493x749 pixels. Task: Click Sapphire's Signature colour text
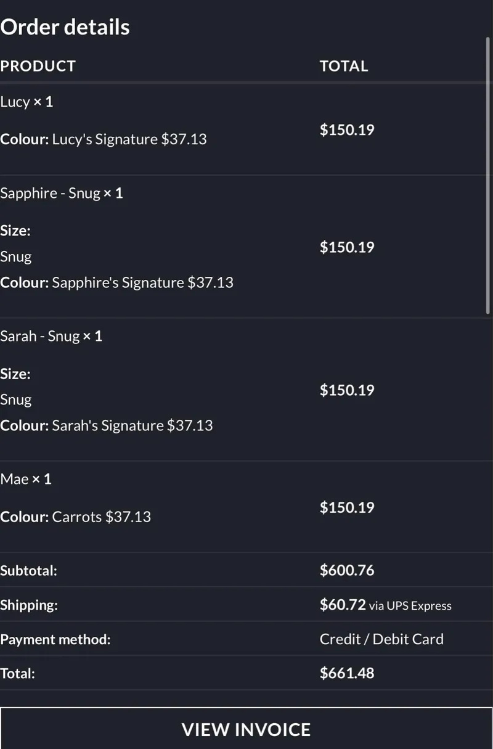(118, 283)
